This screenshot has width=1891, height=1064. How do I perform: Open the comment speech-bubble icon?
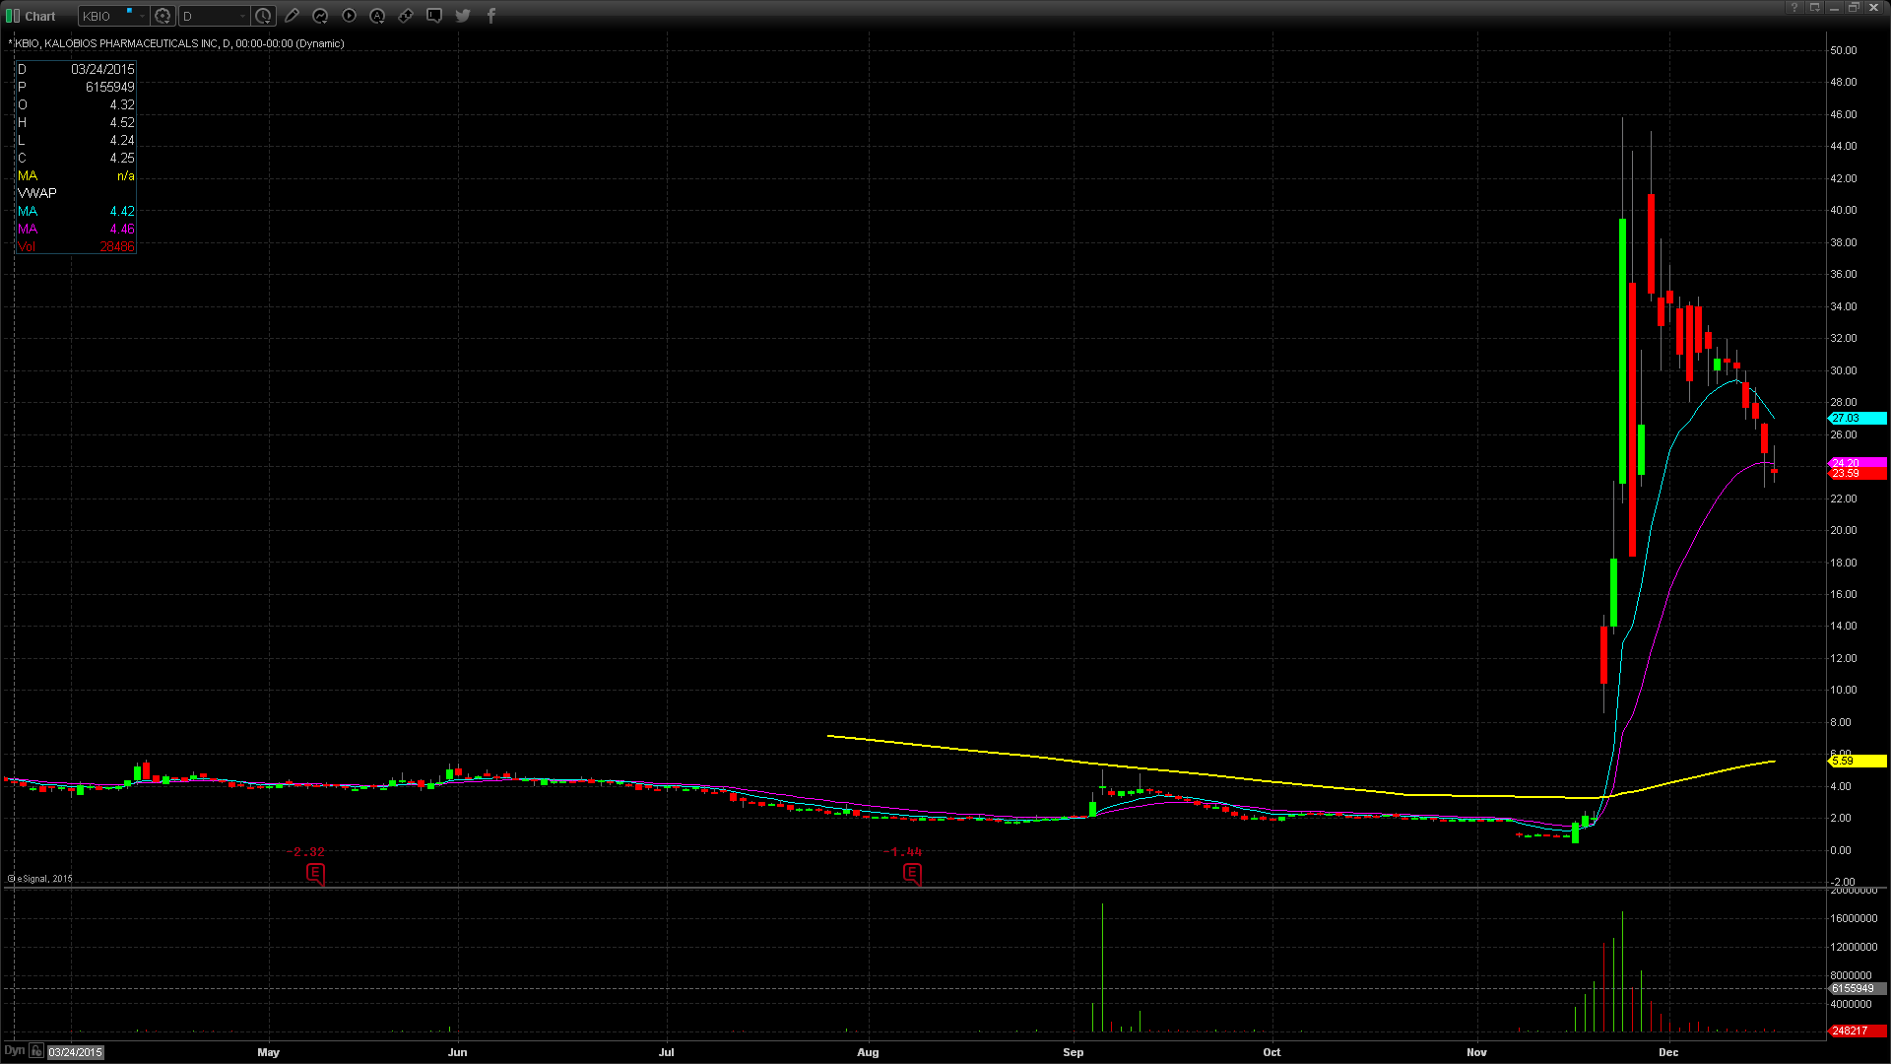coord(434,16)
